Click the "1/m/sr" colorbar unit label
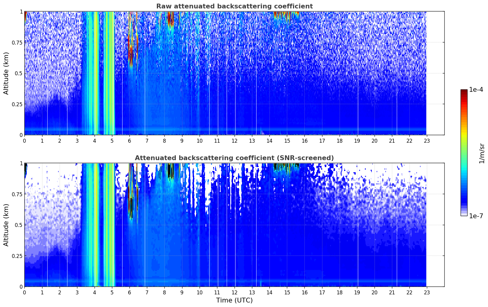The image size is (488, 307). coord(482,153)
